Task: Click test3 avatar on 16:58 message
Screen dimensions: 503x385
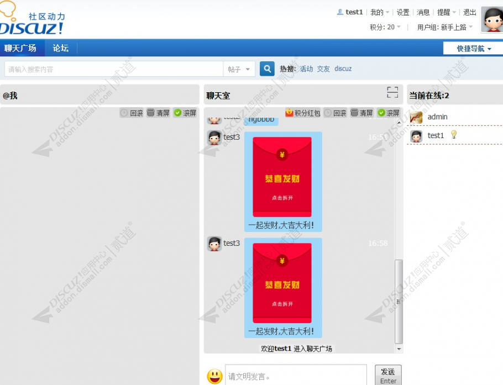Action: 214,244
